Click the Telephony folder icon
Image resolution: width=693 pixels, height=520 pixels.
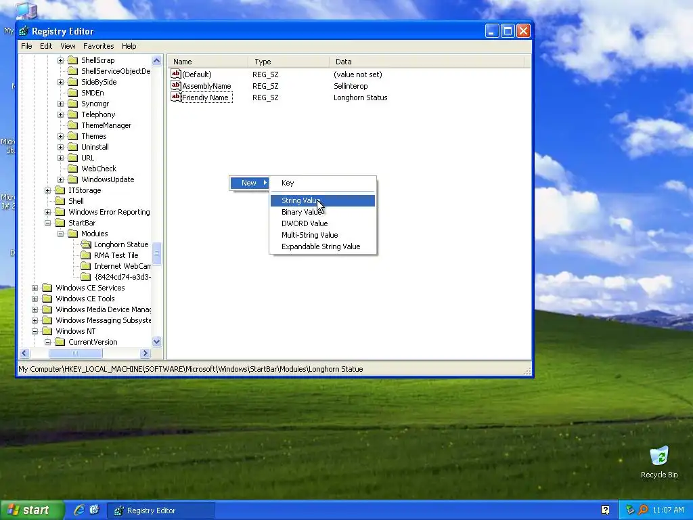73,114
